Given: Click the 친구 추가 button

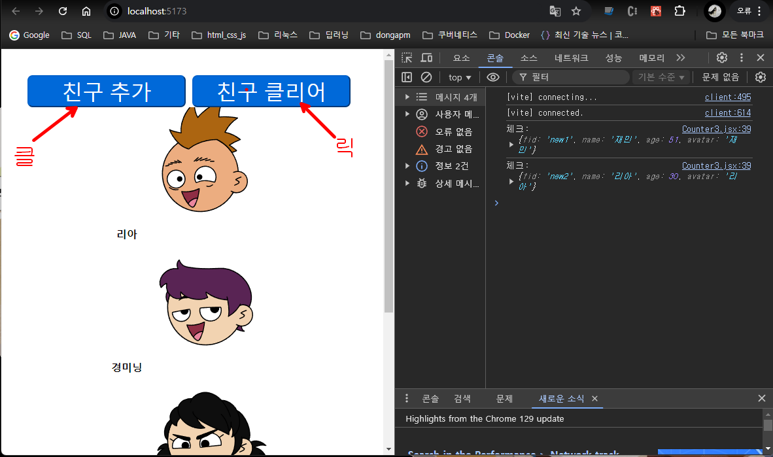Looking at the screenshot, I should 107,91.
